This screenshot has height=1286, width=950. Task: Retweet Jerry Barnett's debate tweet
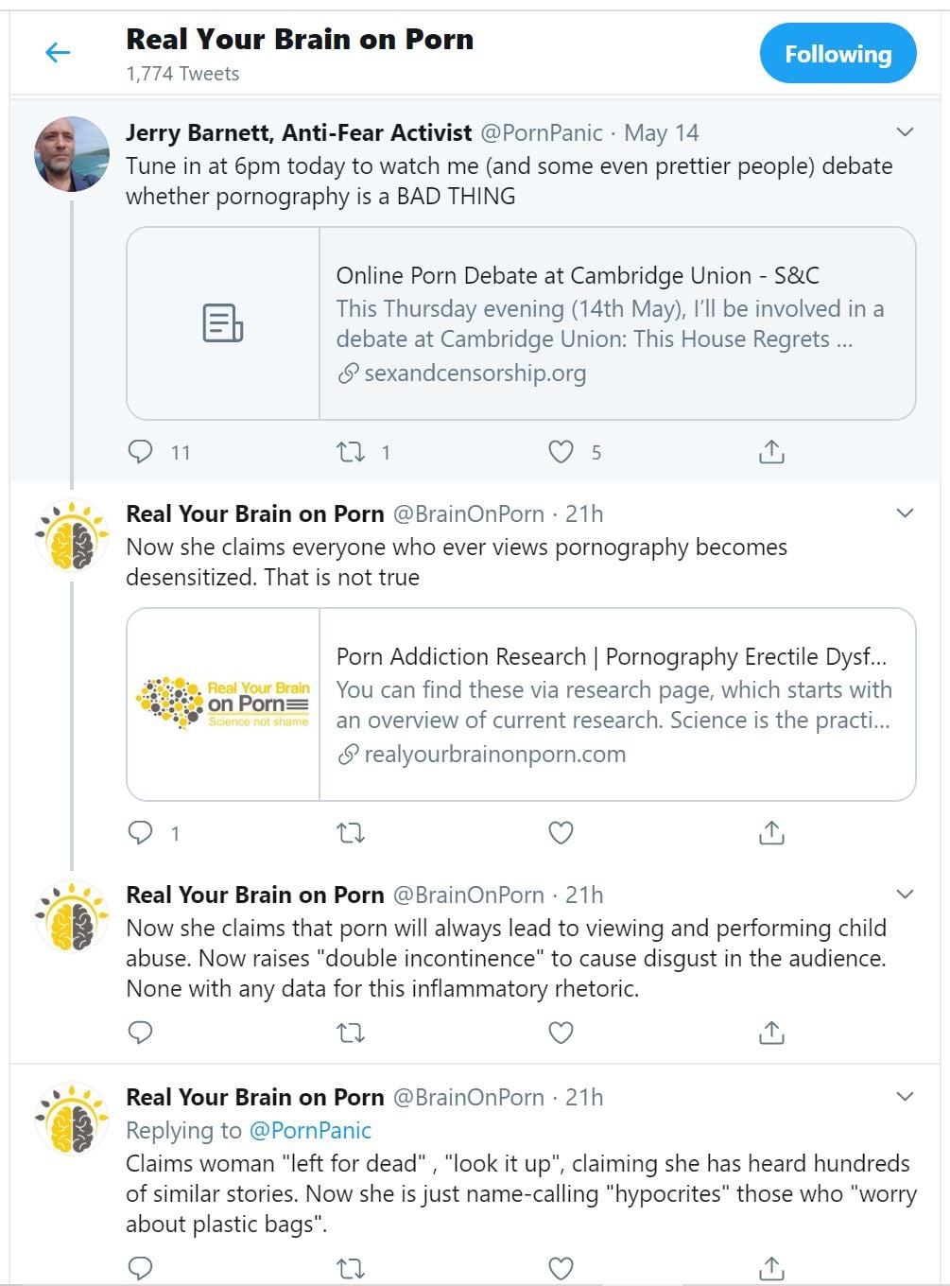(351, 451)
